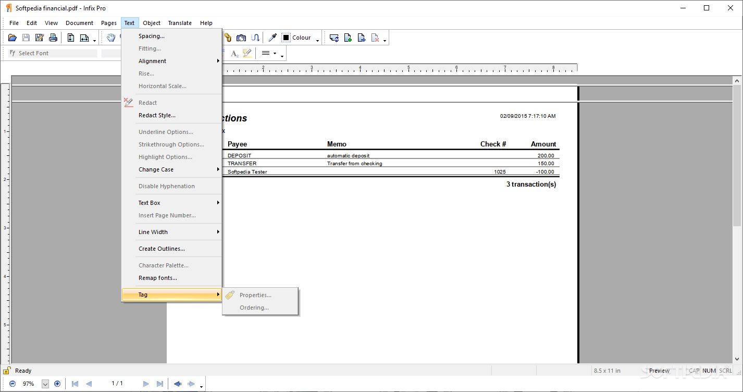Click the link chain tool icon
The width and height of the screenshot is (743, 392).
coord(228,38)
